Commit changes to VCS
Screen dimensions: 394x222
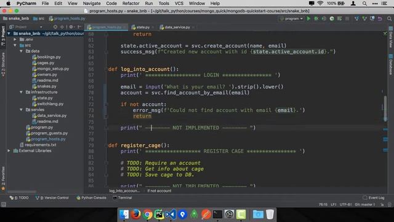click(x=364, y=18)
